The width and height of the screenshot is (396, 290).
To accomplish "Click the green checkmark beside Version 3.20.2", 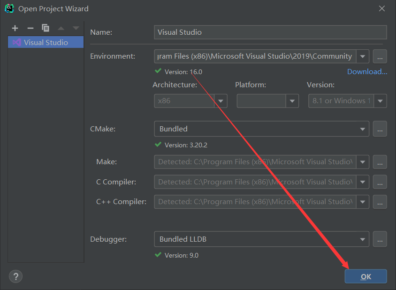I will click(158, 144).
